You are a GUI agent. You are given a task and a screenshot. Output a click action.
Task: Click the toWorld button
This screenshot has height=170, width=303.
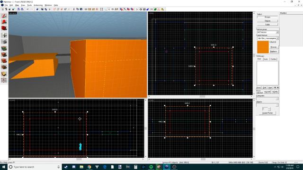(x=267, y=92)
